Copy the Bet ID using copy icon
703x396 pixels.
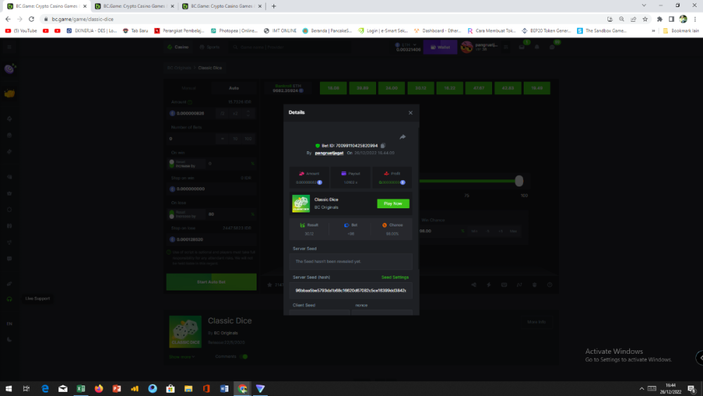(x=383, y=146)
